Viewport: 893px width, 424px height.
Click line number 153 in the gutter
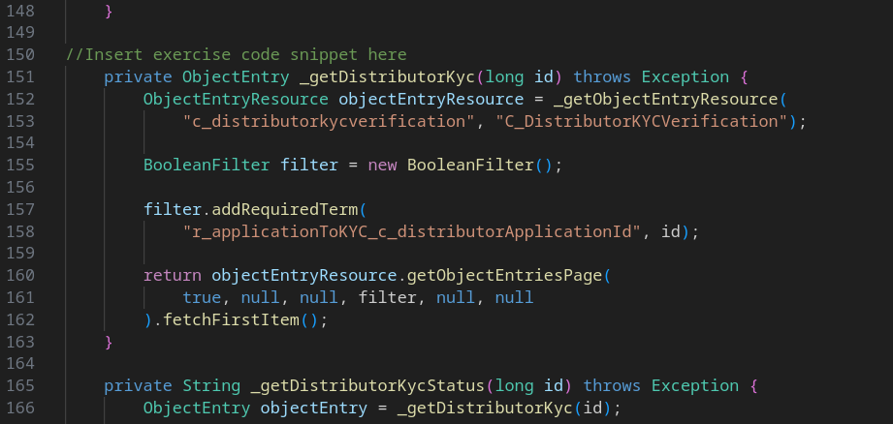20,121
